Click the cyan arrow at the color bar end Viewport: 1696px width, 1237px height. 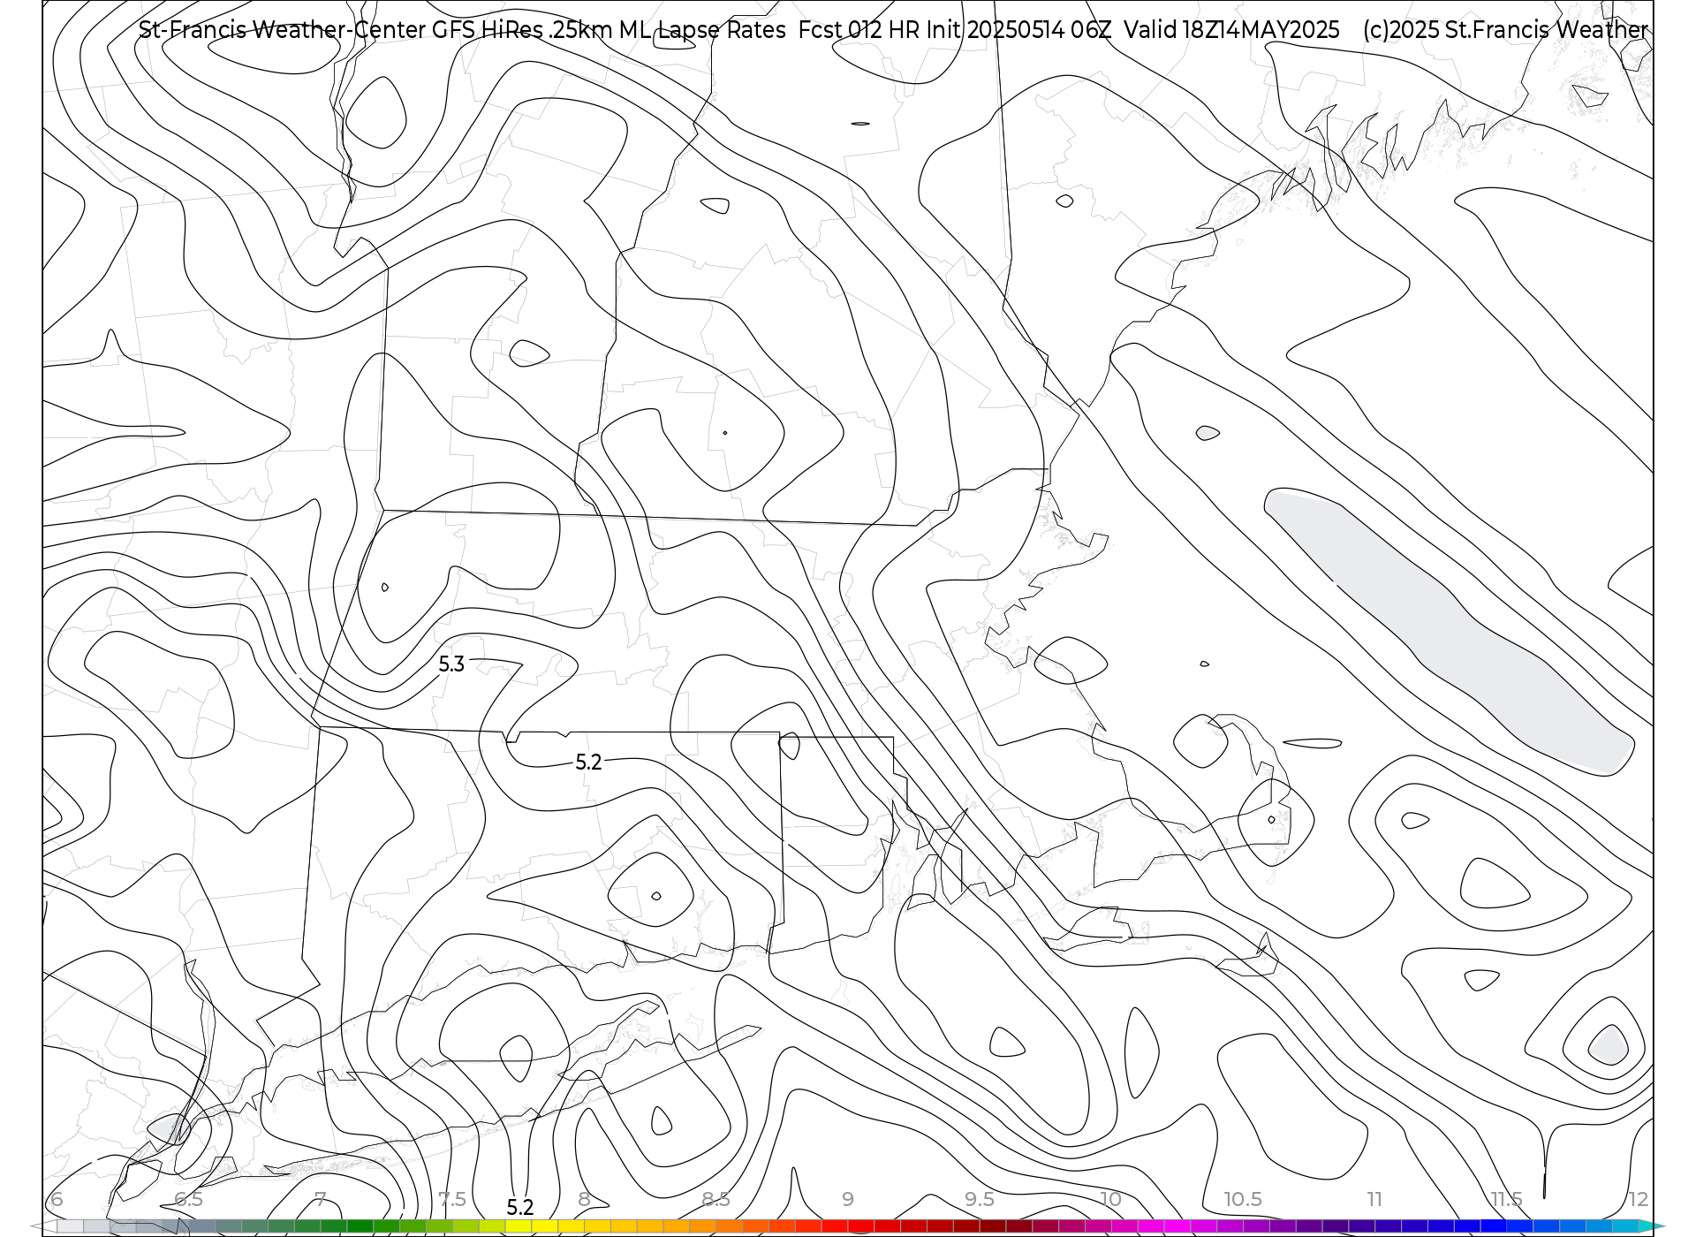(1652, 1226)
